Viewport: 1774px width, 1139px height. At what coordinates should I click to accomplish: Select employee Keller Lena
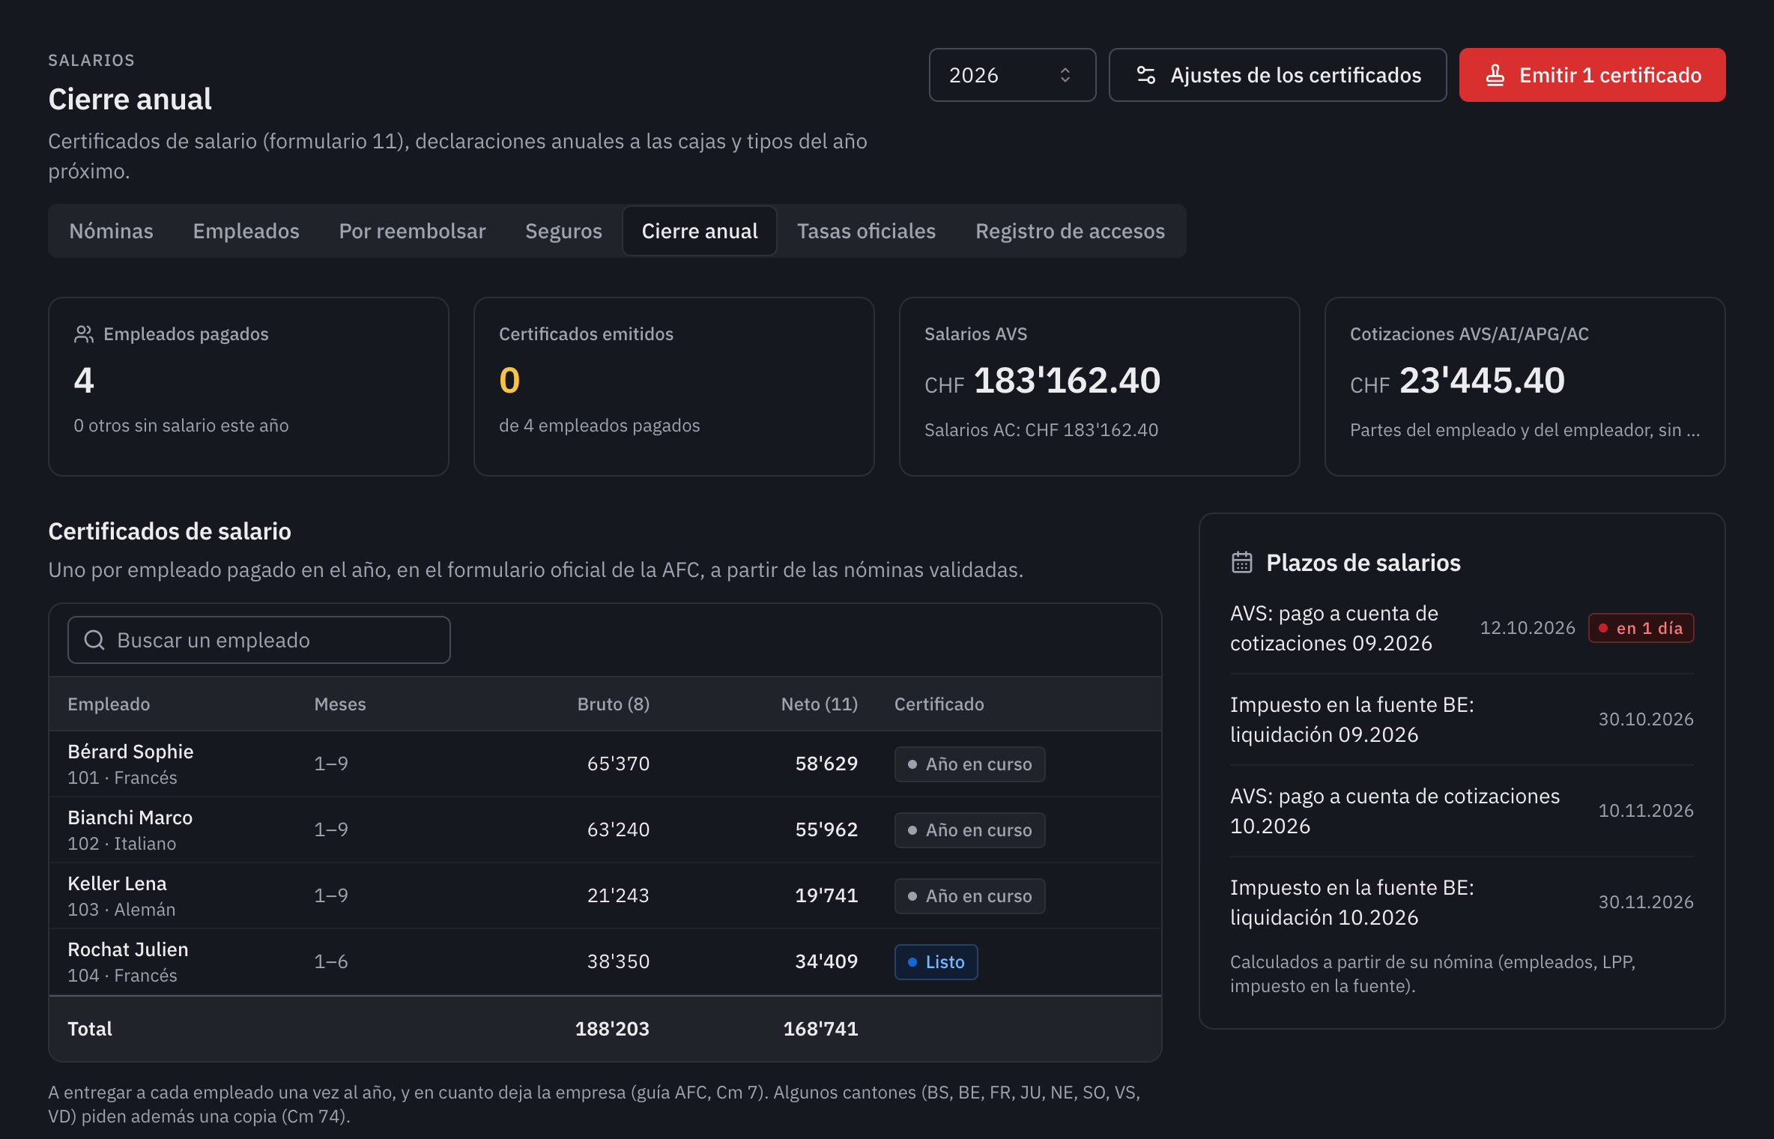pyautogui.click(x=117, y=883)
